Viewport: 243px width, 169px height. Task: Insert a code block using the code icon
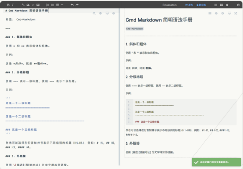(33, 5)
